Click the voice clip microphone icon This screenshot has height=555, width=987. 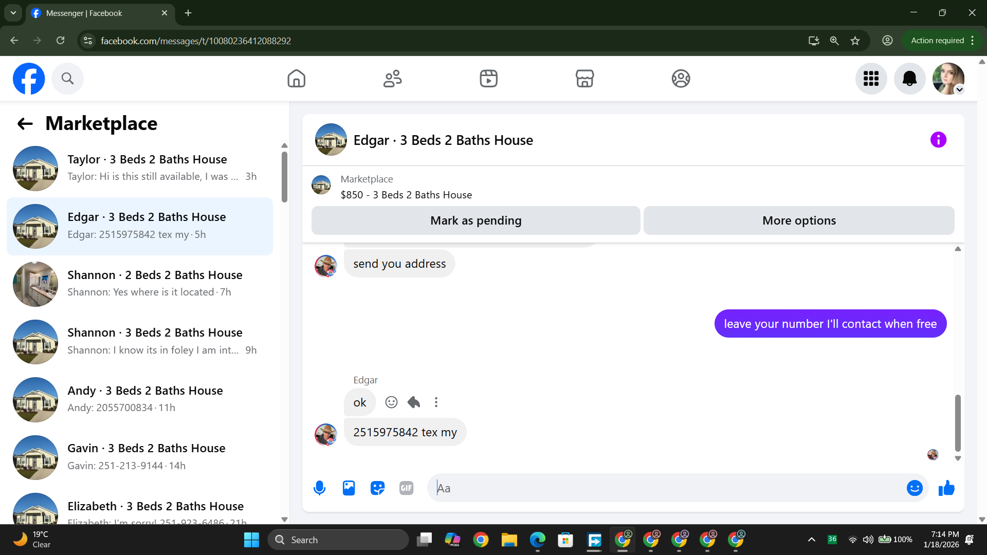pos(319,488)
